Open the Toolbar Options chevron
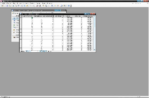The width and height of the screenshot is (149, 98). tap(71, 6)
